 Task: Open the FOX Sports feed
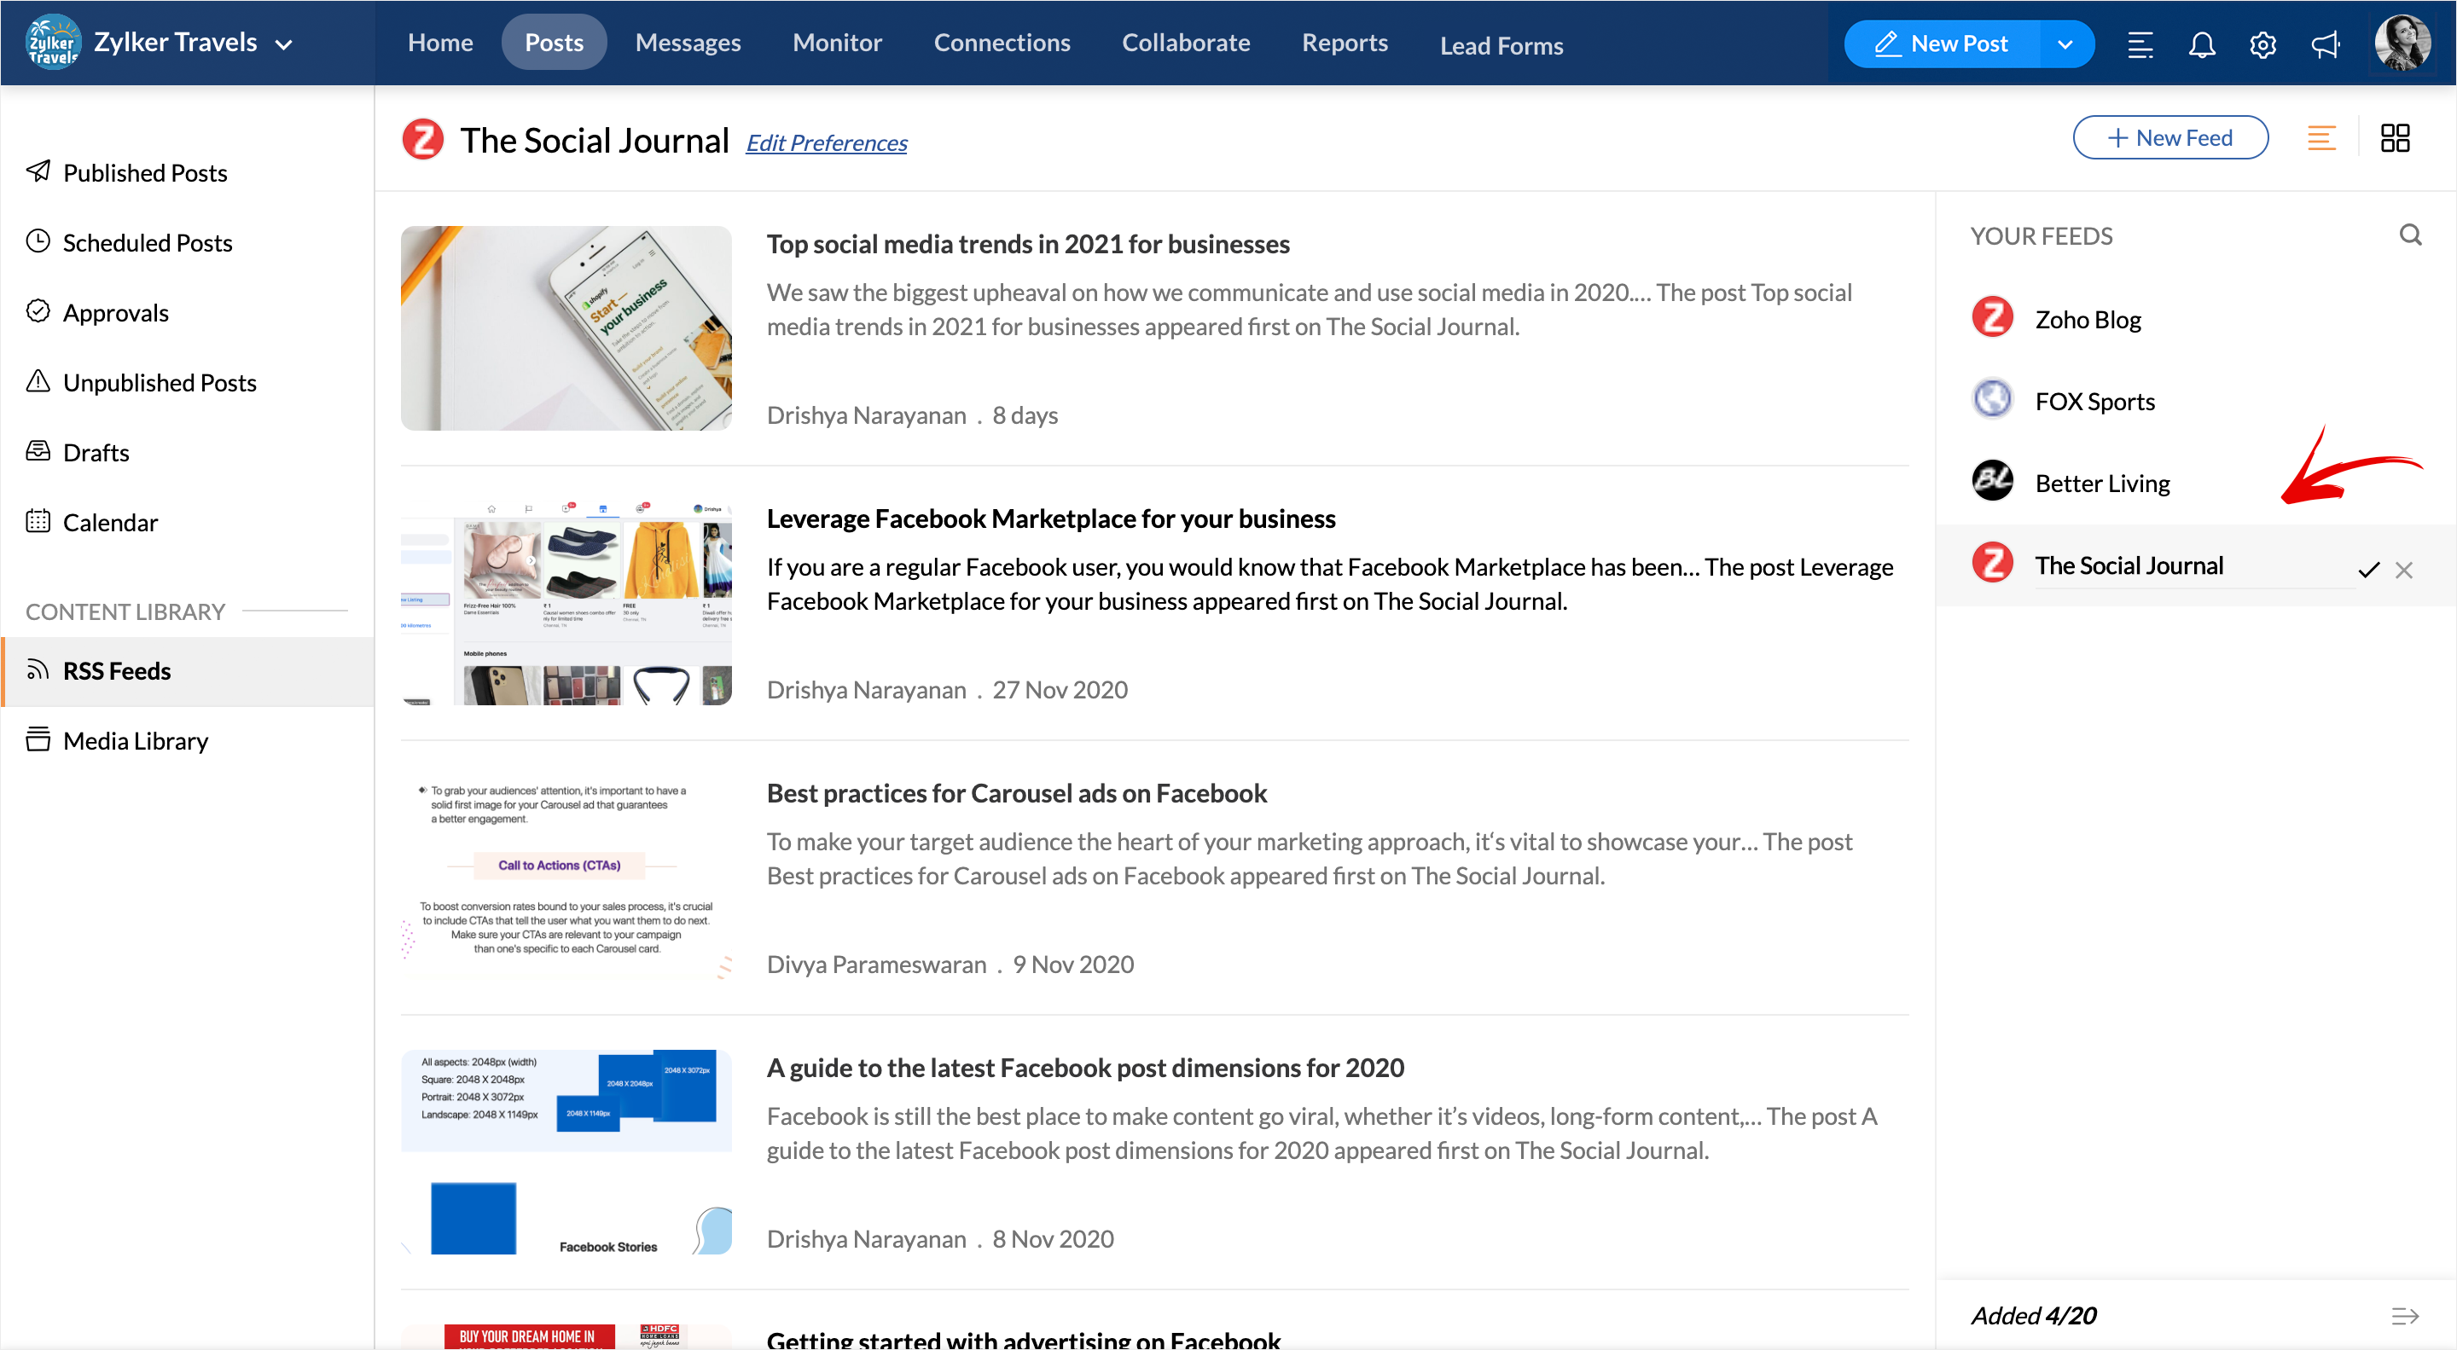2094,402
